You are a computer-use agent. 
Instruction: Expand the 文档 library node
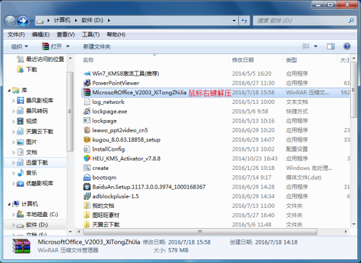[13, 153]
